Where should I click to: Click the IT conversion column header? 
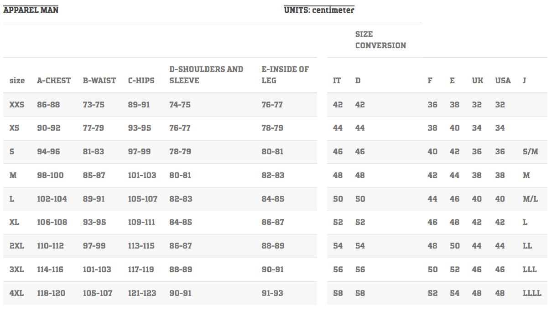click(337, 81)
